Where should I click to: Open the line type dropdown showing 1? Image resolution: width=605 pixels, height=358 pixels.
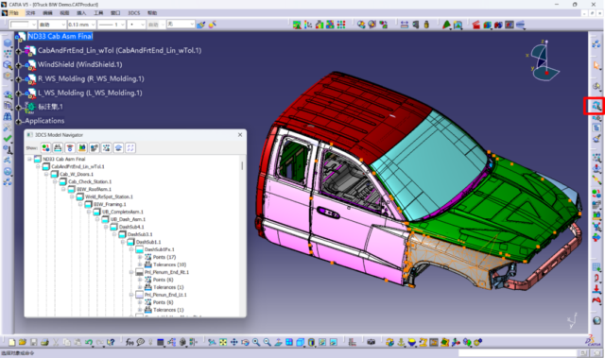(123, 25)
